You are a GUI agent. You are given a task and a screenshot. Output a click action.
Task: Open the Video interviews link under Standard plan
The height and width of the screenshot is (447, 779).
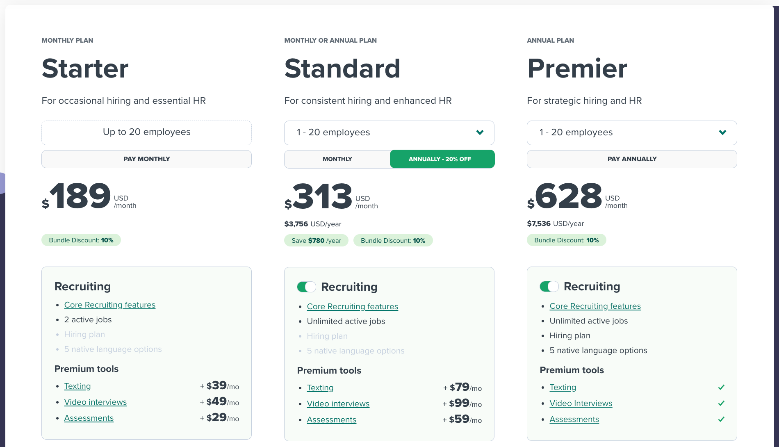click(x=338, y=404)
